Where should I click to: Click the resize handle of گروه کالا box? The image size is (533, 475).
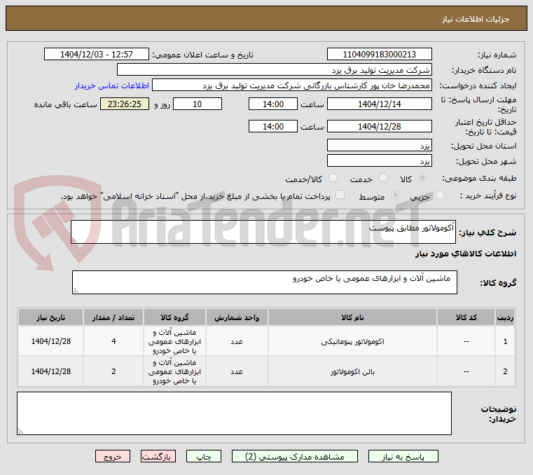76,290
